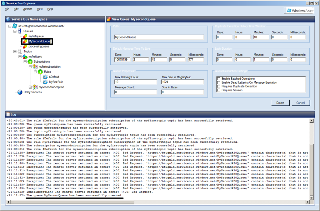Image resolution: width=320 pixels, height=211 pixels.
Task: Open the Actions menu
Action: click(x=28, y=9)
